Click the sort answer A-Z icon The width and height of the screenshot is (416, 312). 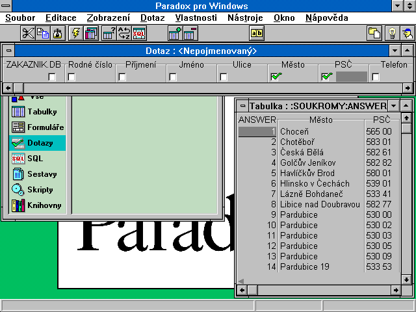tap(124, 33)
